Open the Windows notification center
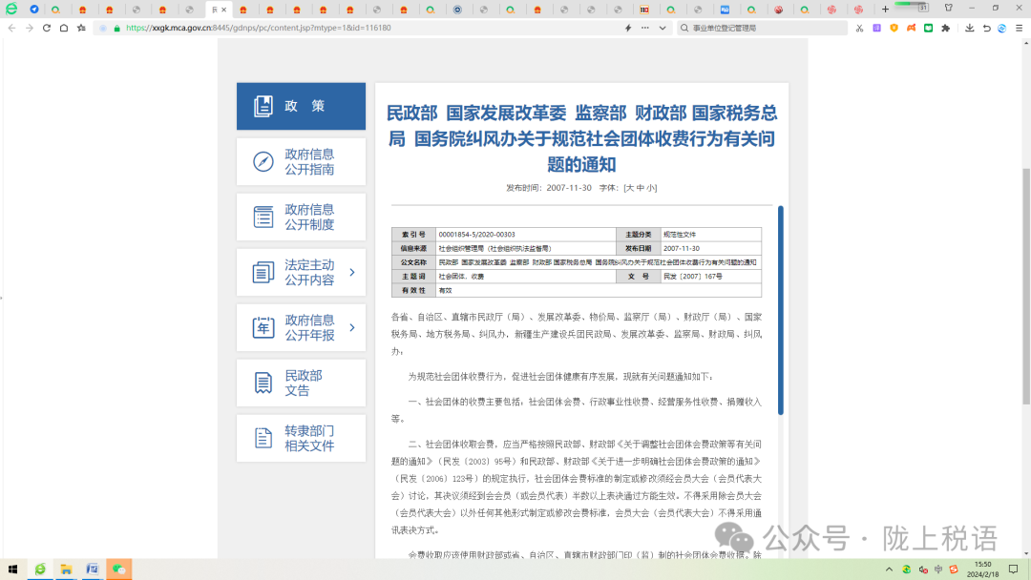 pos(1013,570)
